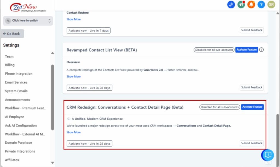The image size is (280, 167).
Task: Open the announcements megaphone icon
Action: pyautogui.click(x=241, y=4)
